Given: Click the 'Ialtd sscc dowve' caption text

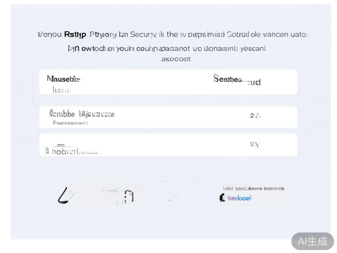Looking at the screenshot, I should pyautogui.click(x=253, y=189).
